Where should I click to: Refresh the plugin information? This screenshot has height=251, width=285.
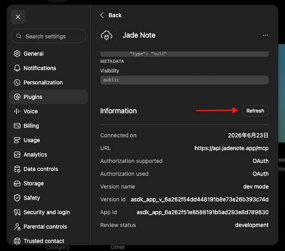tap(255, 111)
